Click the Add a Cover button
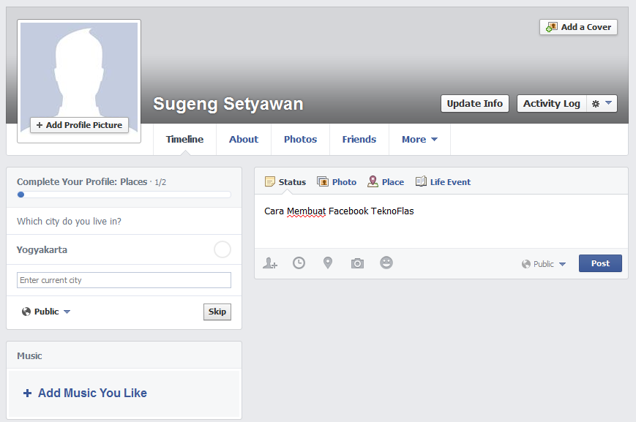 (578, 27)
